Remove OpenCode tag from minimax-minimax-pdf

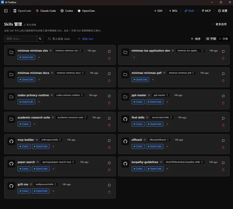tap(140, 79)
